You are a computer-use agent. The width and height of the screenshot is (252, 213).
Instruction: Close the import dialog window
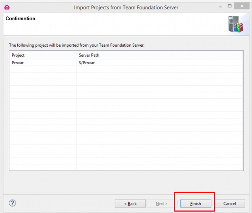pos(242,6)
